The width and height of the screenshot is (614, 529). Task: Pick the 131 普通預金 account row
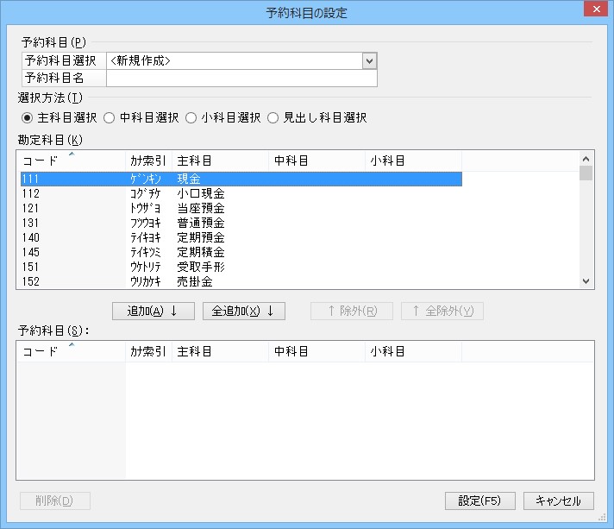(241, 223)
